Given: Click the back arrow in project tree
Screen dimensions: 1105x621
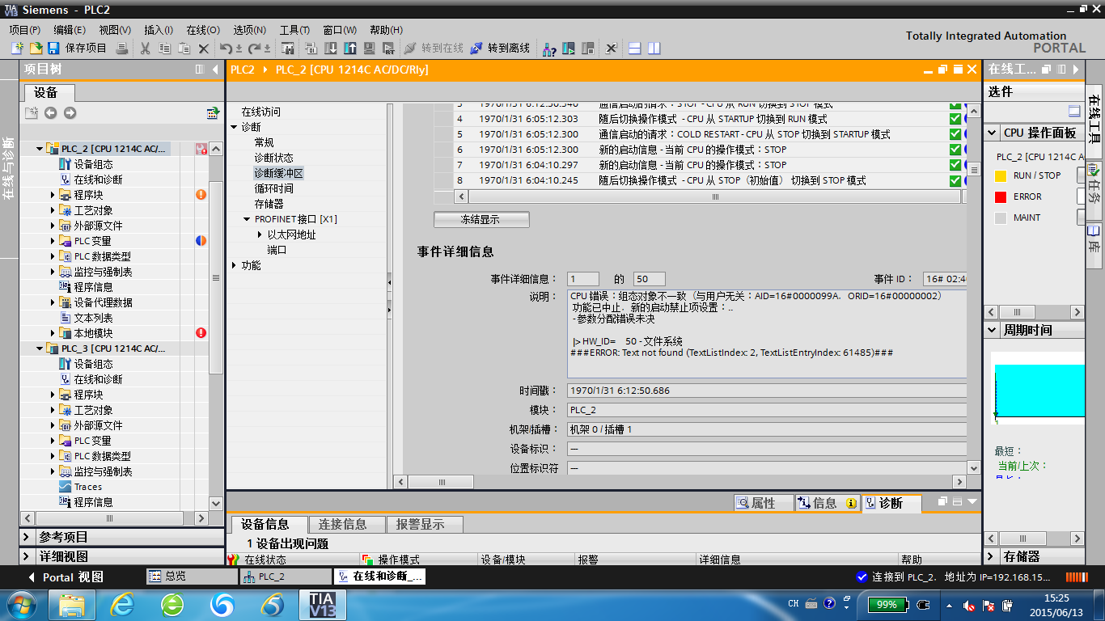Looking at the screenshot, I should (x=50, y=113).
